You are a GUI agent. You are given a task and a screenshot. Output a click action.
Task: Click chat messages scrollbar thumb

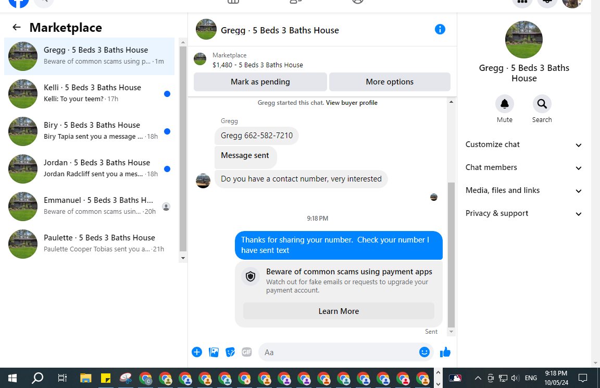(451, 254)
